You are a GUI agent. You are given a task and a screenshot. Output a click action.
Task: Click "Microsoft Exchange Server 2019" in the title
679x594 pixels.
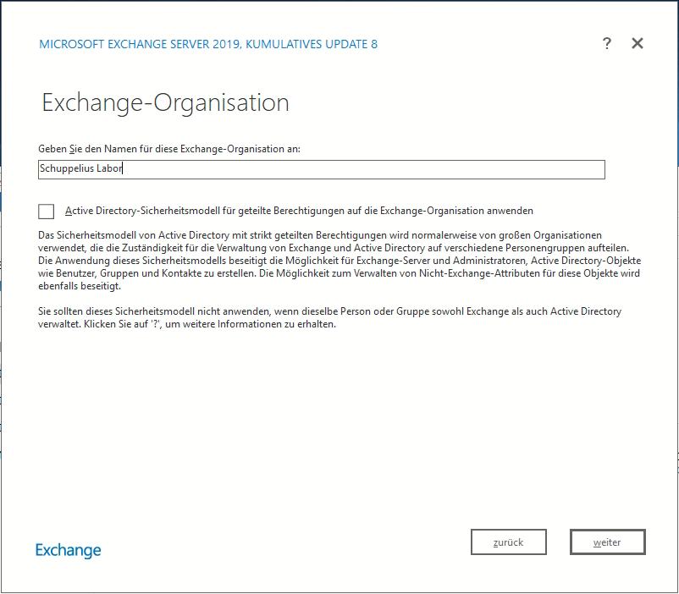click(x=140, y=44)
